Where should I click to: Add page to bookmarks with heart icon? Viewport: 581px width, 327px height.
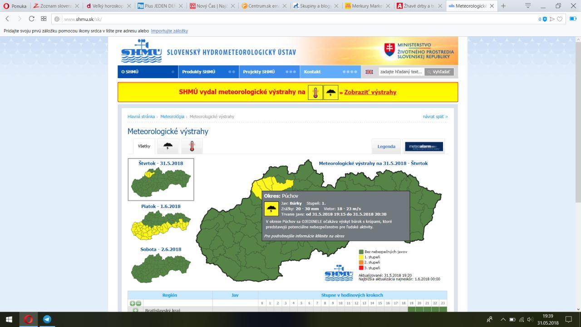(560, 19)
